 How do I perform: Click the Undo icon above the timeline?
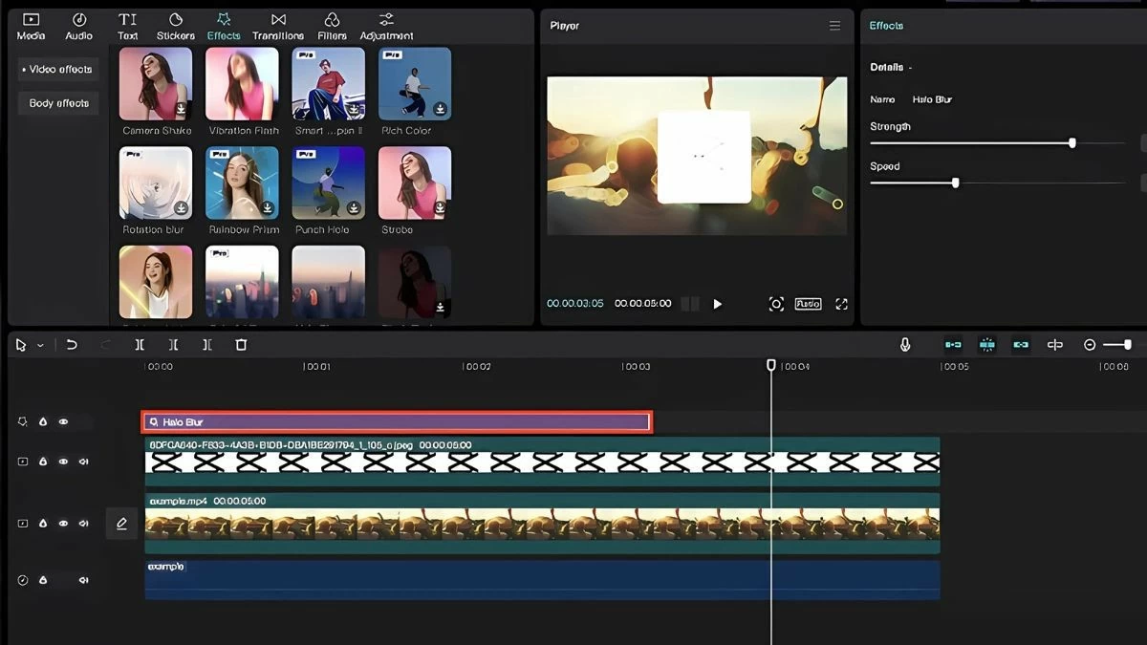click(x=72, y=344)
